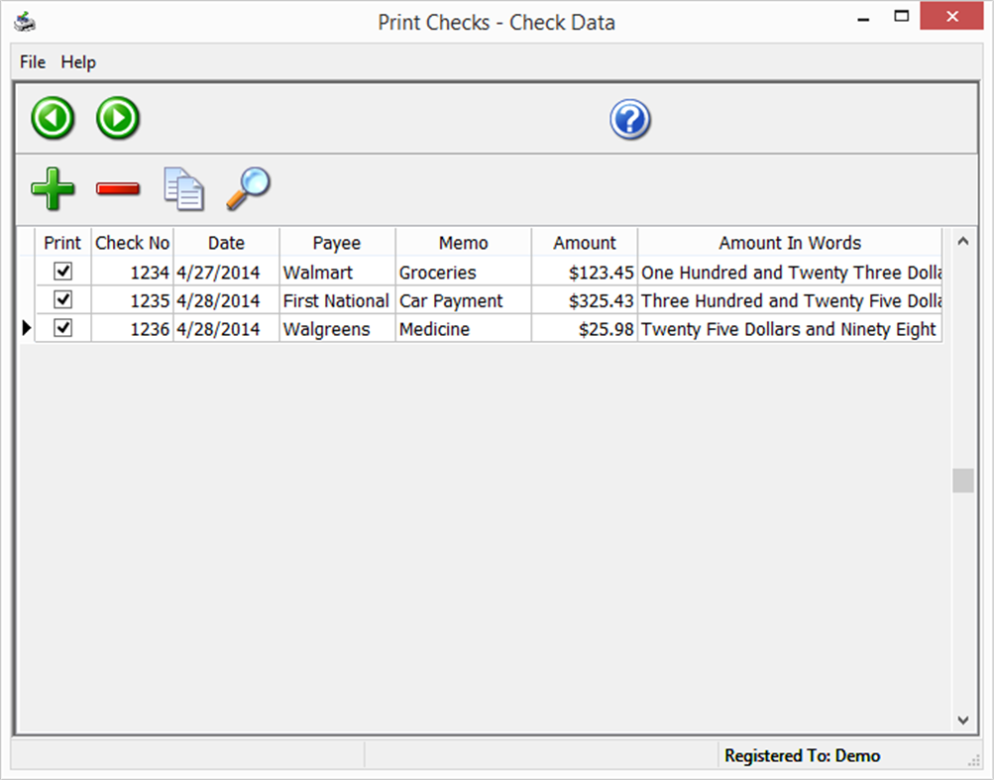Image resolution: width=994 pixels, height=780 pixels.
Task: Click the row selector for check 1236
Action: tap(26, 328)
